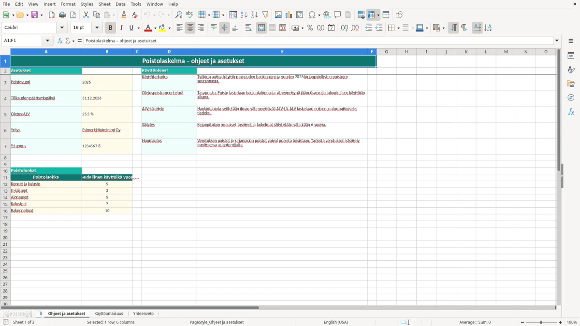This screenshot has height=326, width=580.
Task: Click zoom in plus button
Action: click(x=561, y=322)
